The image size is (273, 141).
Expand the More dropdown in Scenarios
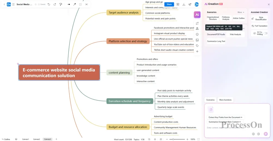(241, 12)
